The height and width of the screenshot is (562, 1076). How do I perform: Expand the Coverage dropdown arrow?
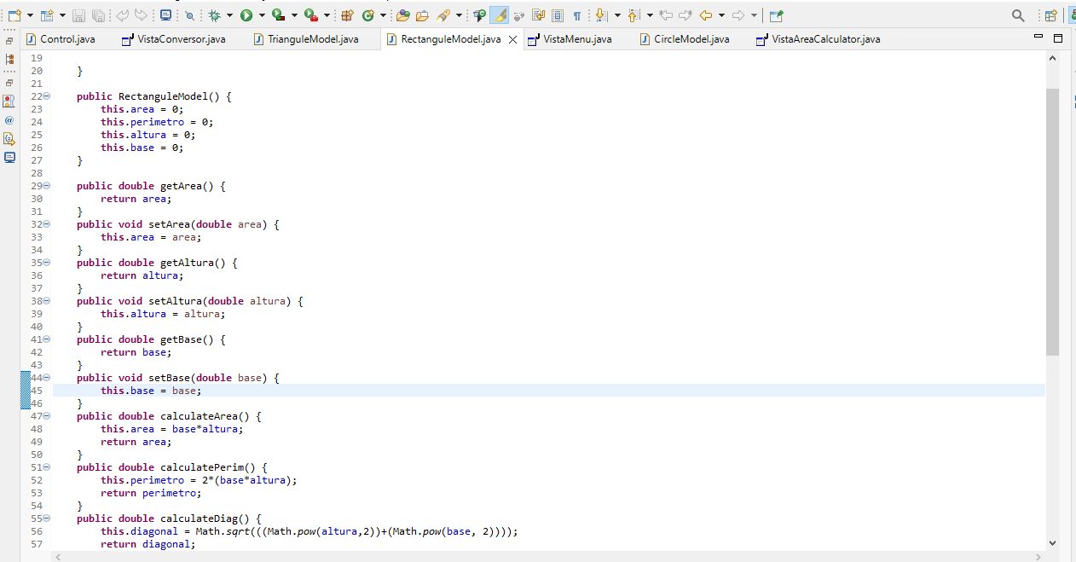click(294, 15)
